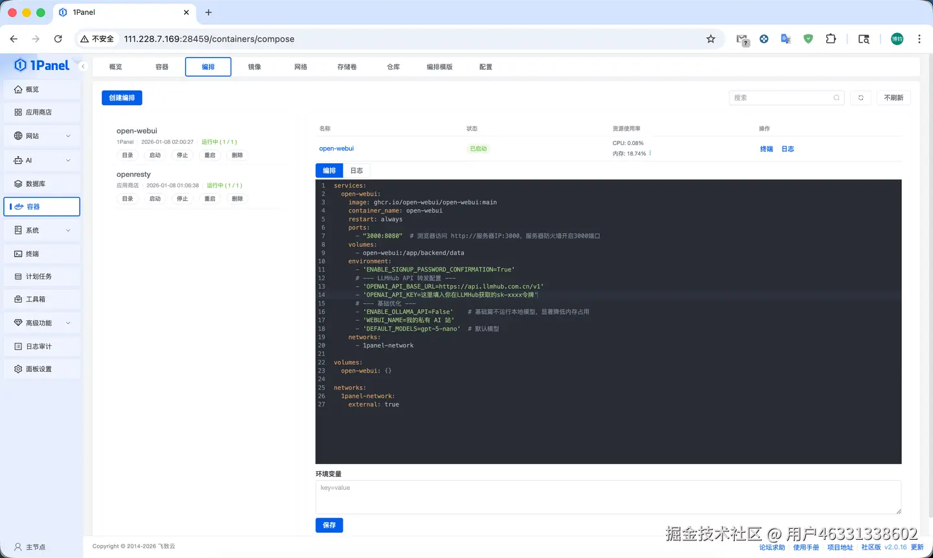This screenshot has height=558, width=933.
Task: Open the 项目地址 footer link
Action: coord(840,547)
